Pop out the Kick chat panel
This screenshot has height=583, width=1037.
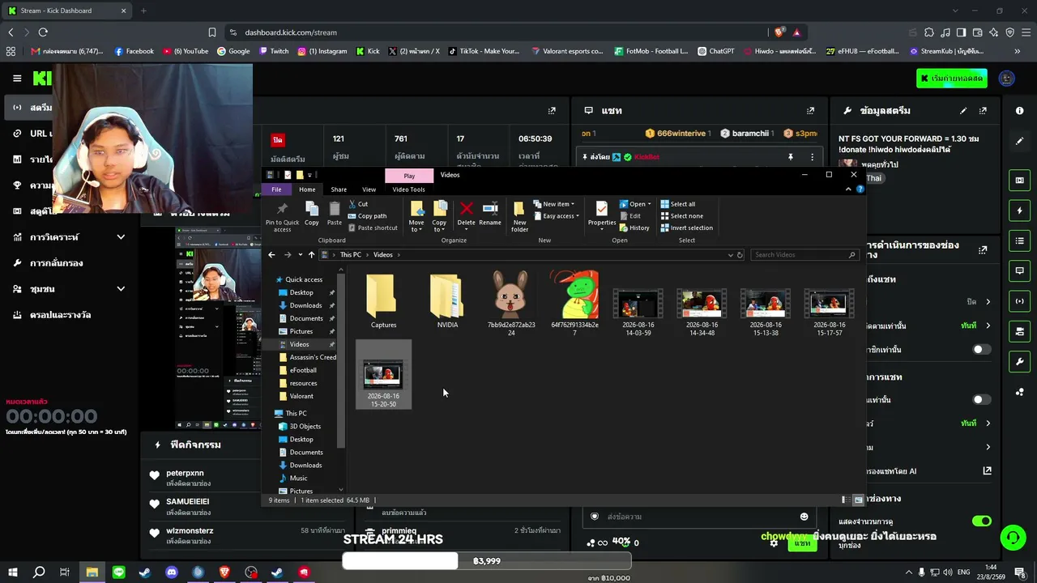pos(810,110)
